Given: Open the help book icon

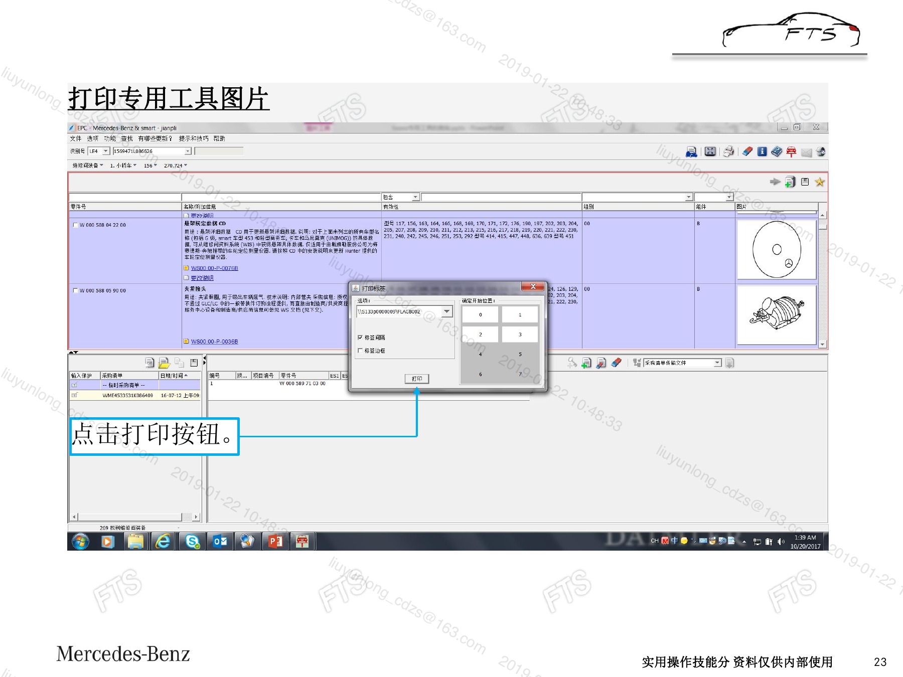Looking at the screenshot, I should click(x=777, y=151).
